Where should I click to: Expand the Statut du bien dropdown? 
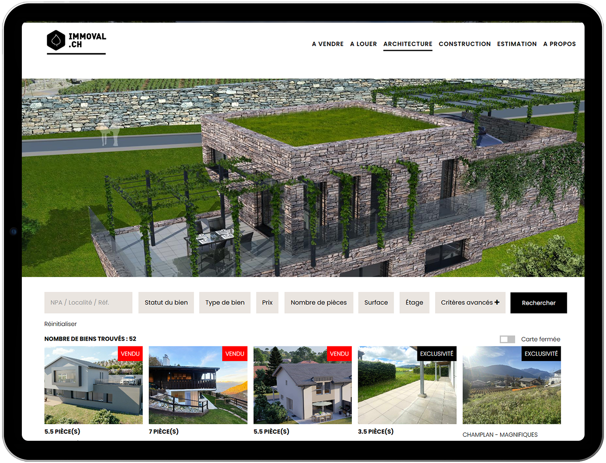pyautogui.click(x=166, y=303)
